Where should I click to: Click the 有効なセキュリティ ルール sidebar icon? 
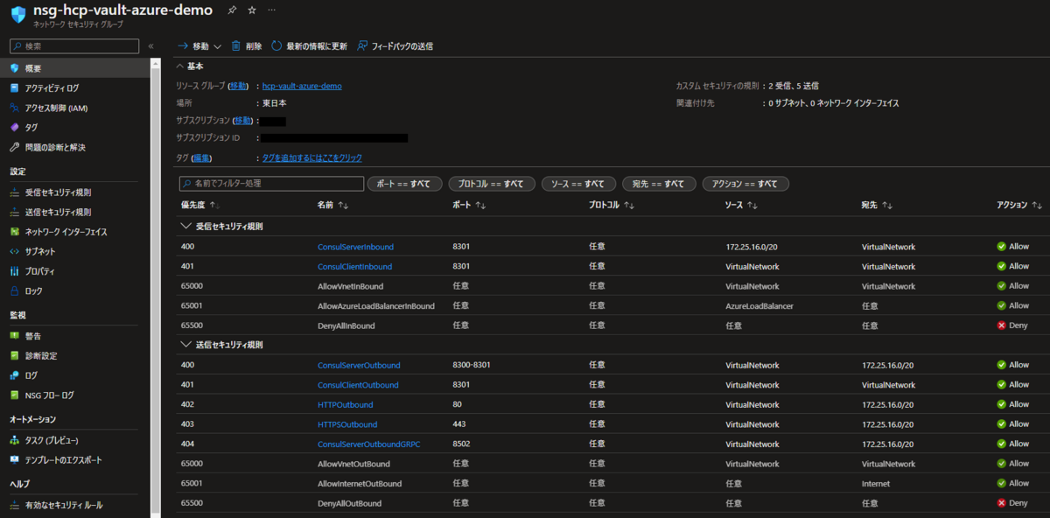pyautogui.click(x=15, y=505)
